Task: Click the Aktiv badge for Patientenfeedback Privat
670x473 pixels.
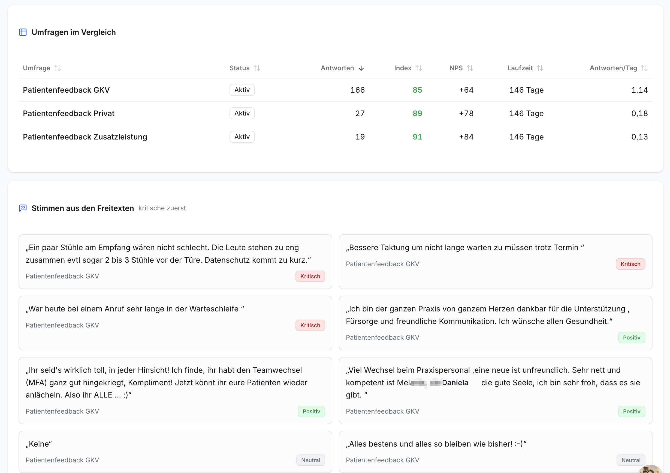Action: click(x=242, y=113)
